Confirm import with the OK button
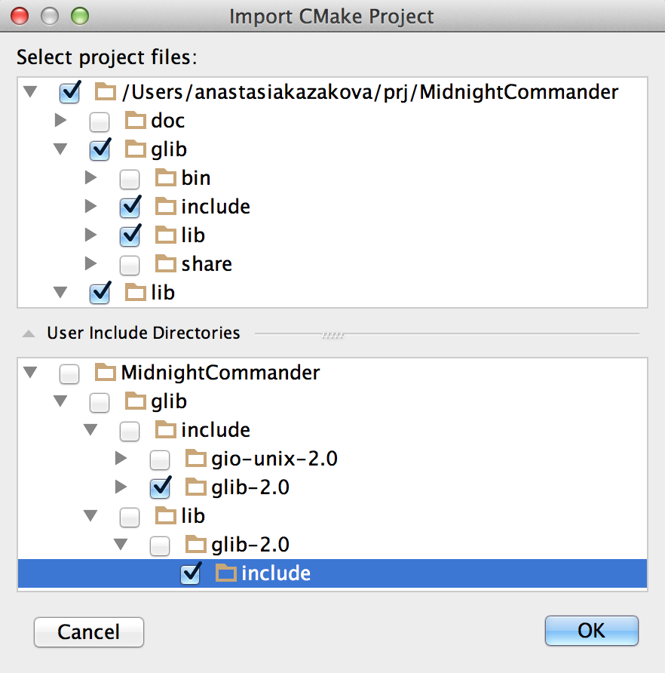The image size is (665, 673). pyautogui.click(x=592, y=631)
